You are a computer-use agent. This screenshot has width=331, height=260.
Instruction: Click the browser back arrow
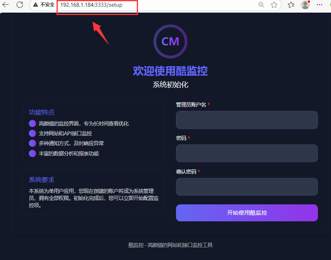tap(6, 4)
